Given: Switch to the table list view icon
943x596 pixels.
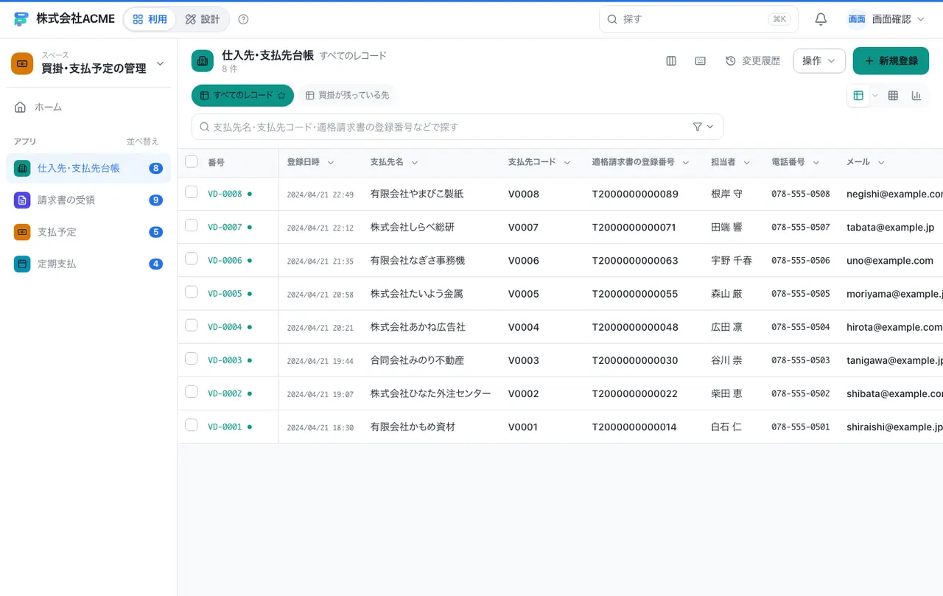Looking at the screenshot, I should [858, 96].
